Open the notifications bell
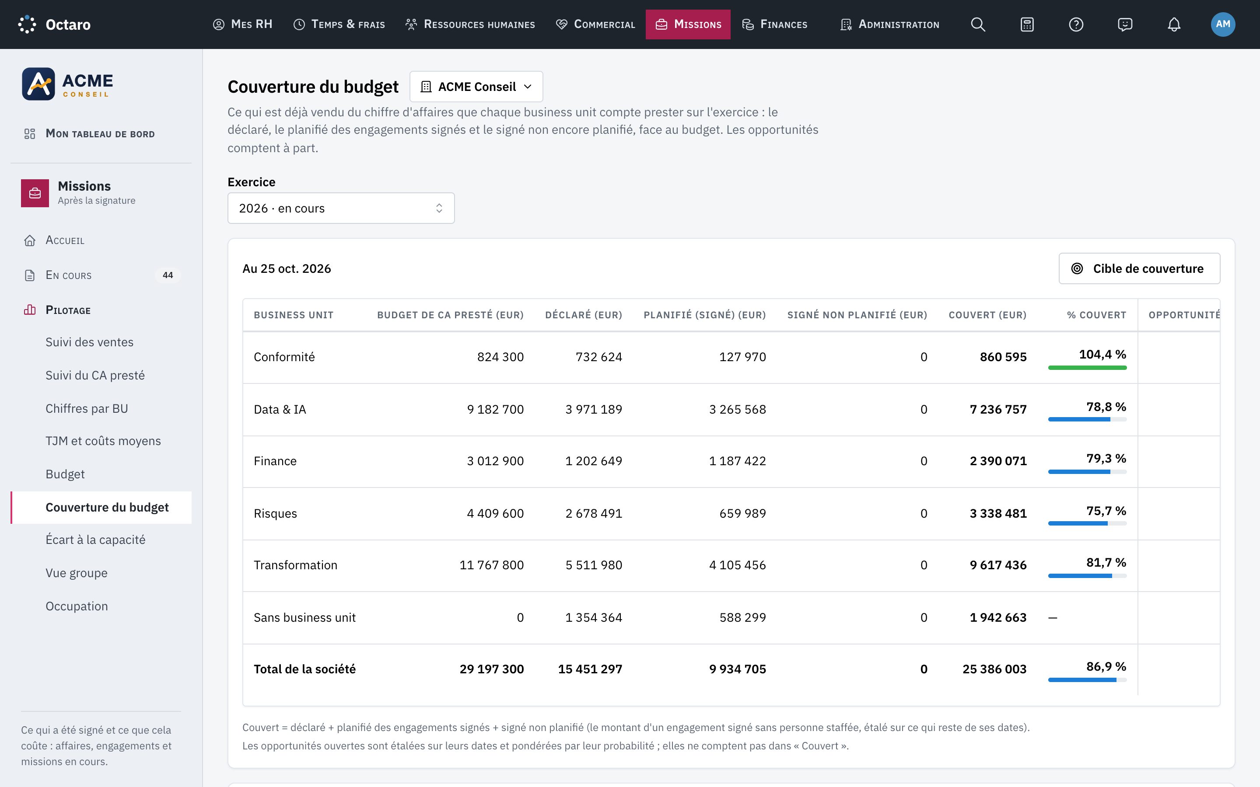Screen dimensions: 1260x787 point(1173,24)
